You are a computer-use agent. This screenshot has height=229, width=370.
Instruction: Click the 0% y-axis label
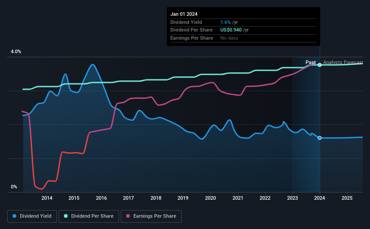coord(14,187)
